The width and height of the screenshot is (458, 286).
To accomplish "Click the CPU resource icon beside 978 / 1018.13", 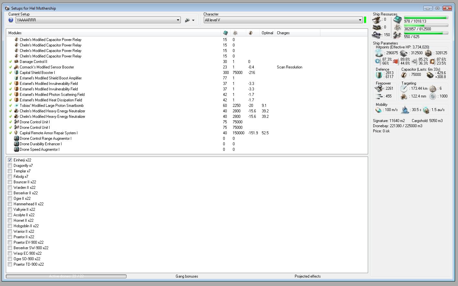I will [x=398, y=20].
